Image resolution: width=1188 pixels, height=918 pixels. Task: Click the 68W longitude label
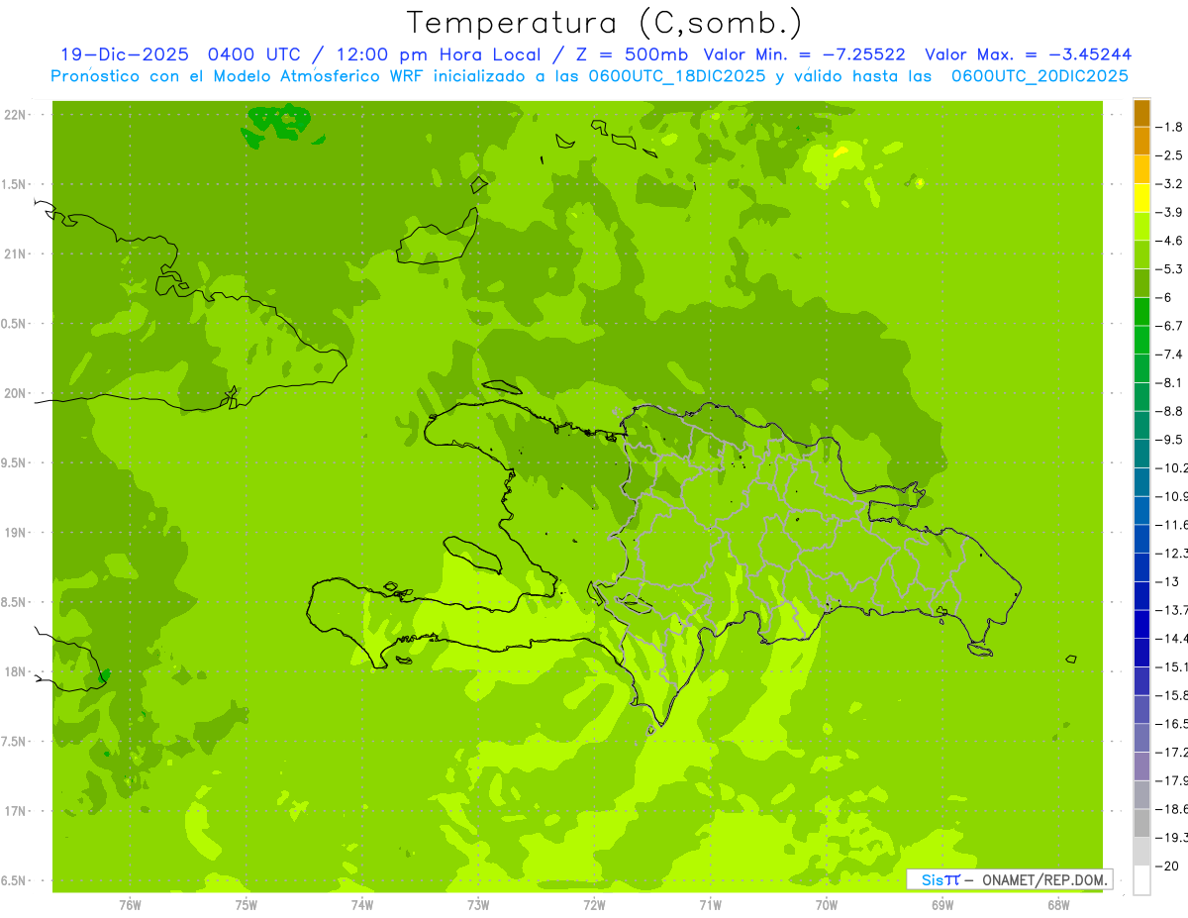click(1058, 904)
